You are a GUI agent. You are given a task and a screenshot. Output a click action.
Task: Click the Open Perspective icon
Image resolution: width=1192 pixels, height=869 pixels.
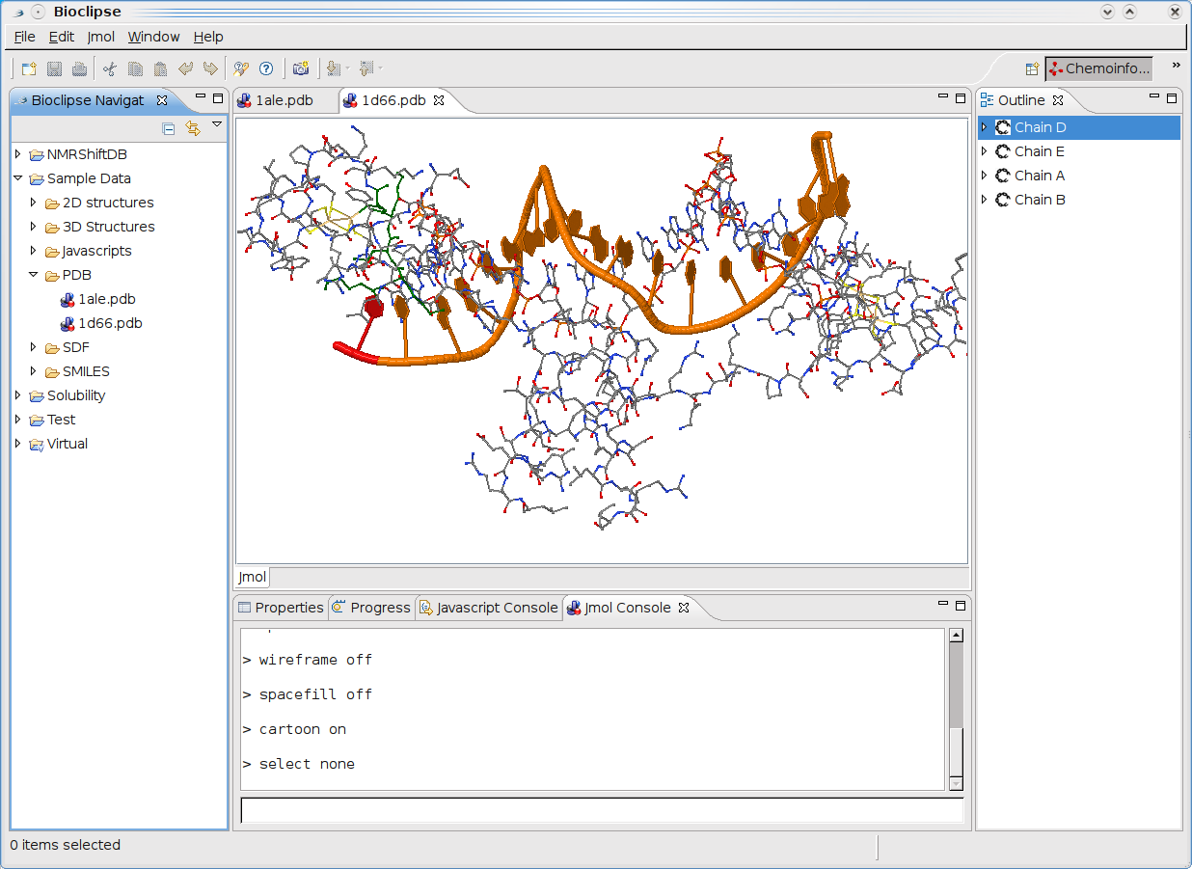[x=1032, y=68]
